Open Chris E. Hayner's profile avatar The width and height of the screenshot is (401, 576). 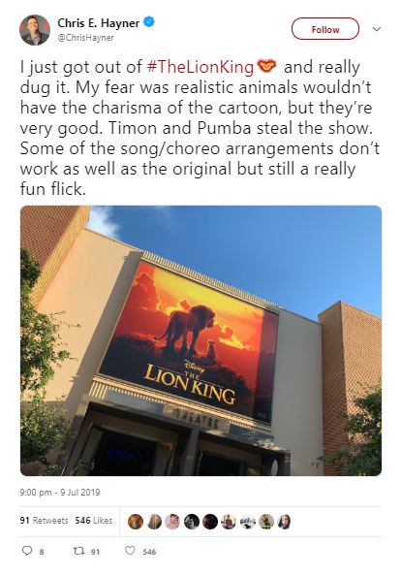pyautogui.click(x=35, y=30)
